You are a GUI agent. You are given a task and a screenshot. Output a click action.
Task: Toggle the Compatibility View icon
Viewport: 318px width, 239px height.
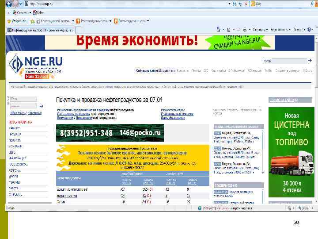pos(235,4)
